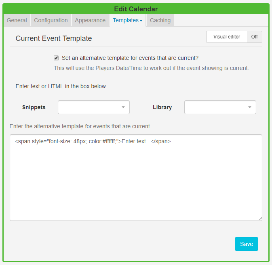Screen dimensions: 272x265
Task: Select the Caching tab
Action: [x=160, y=20]
